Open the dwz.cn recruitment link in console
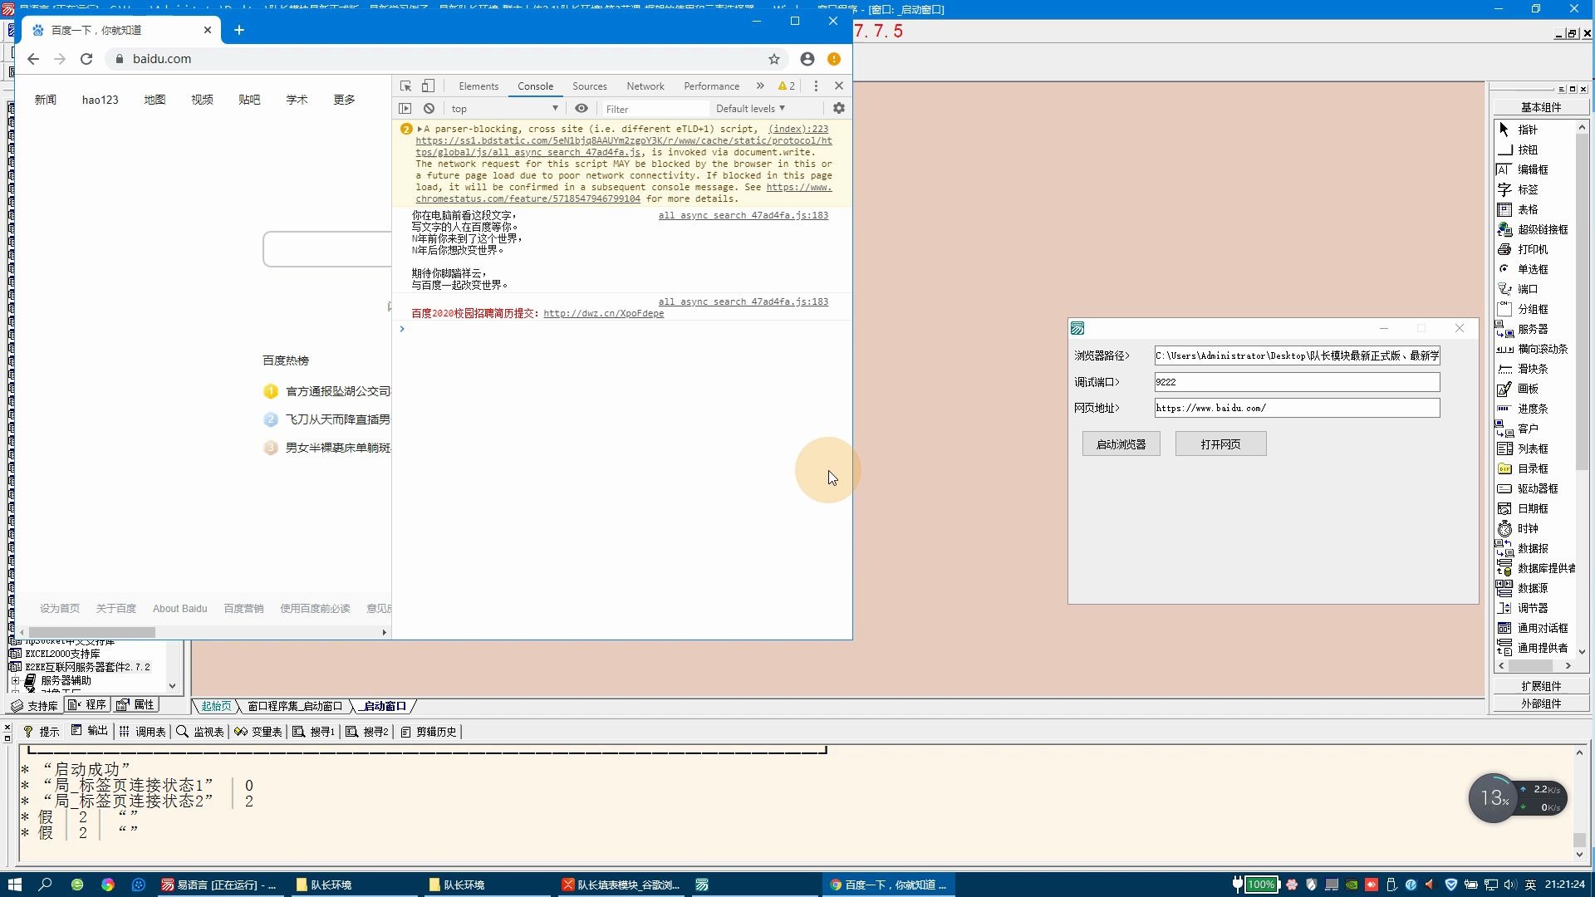The height and width of the screenshot is (897, 1595). pyautogui.click(x=603, y=313)
